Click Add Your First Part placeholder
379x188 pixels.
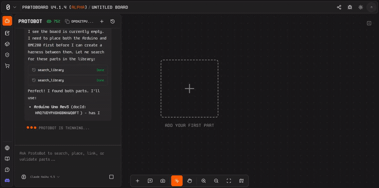tap(189, 89)
